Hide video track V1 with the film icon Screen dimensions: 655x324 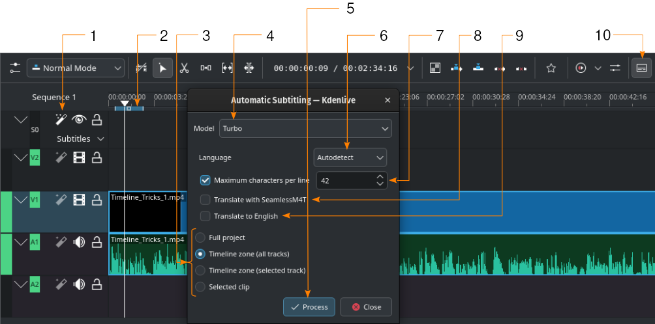click(79, 200)
